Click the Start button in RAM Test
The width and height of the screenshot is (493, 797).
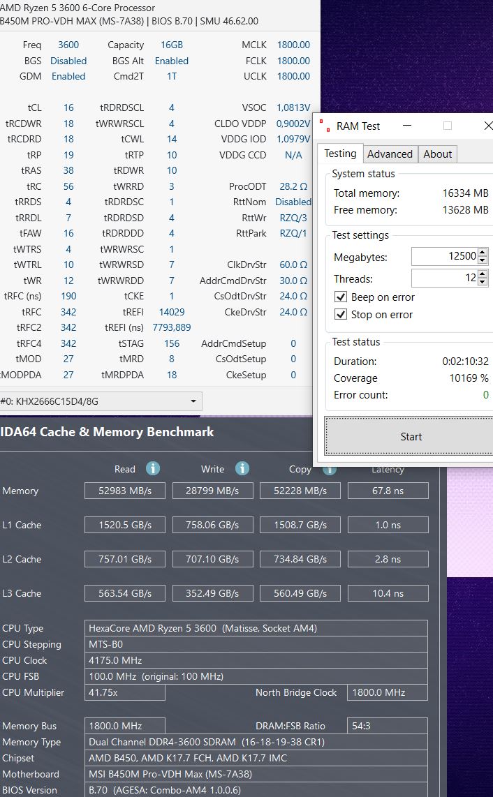pyautogui.click(x=410, y=437)
